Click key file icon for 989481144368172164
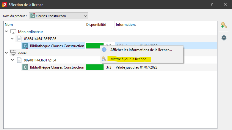 pyautogui.click(x=19, y=60)
